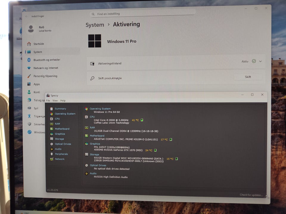Click 'Intel Core i5 8500 @ 3.00GHz' text

(x=111, y=120)
